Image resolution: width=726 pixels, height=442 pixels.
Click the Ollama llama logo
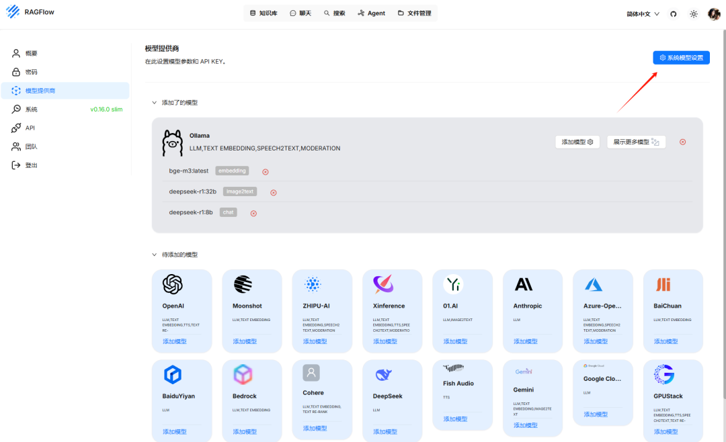click(172, 142)
